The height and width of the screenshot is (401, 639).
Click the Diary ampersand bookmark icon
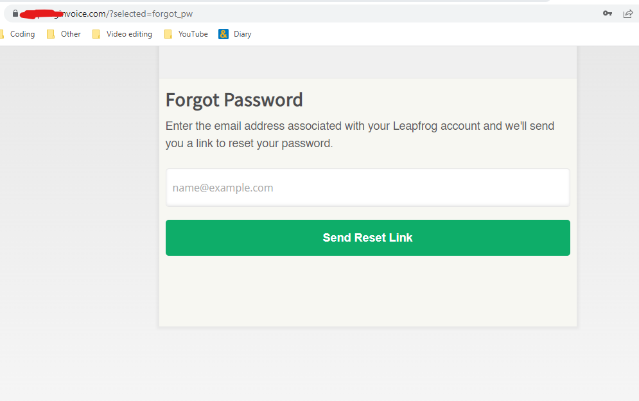(223, 34)
